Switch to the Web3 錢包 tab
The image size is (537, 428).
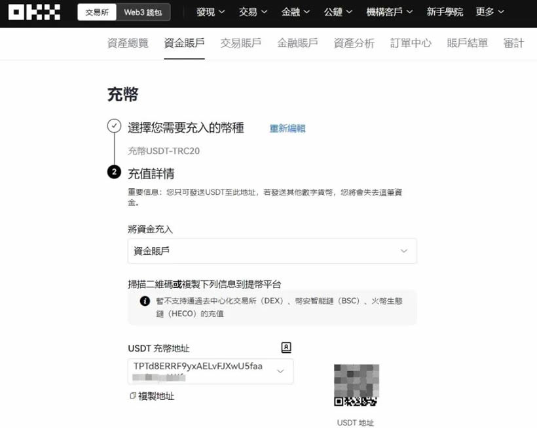point(145,11)
